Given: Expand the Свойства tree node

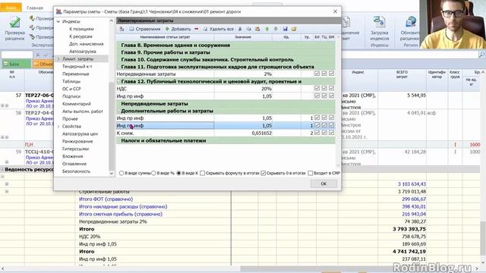Looking at the screenshot, I should point(58,127).
